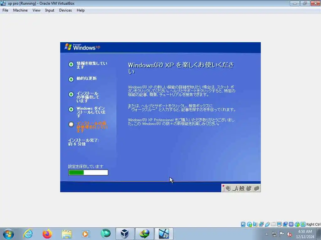321x240 pixels.
Task: Open the IME pad icon in language bar
Action: pos(249,188)
